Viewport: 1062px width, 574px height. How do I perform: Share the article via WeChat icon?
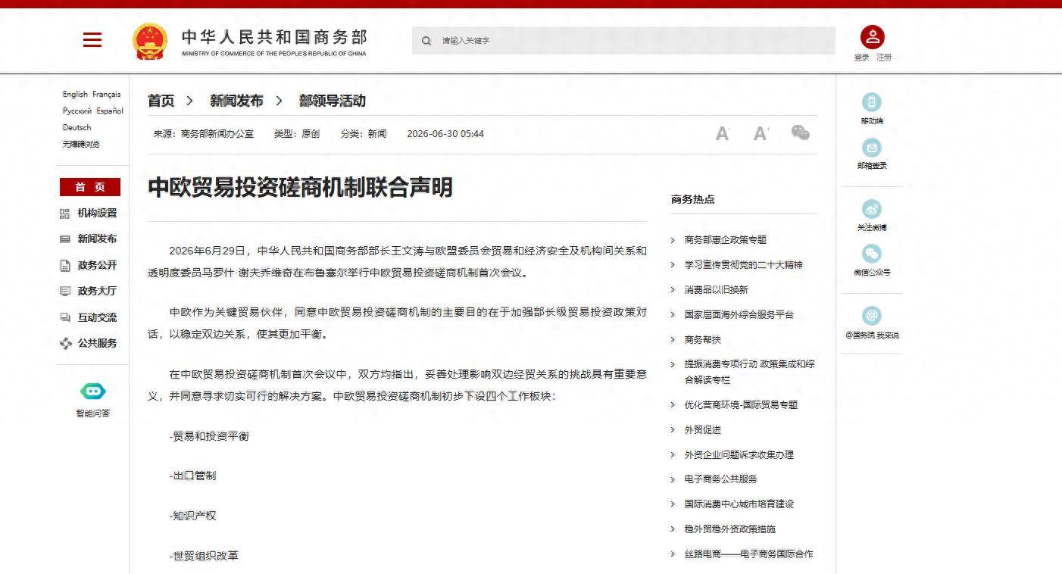pyautogui.click(x=800, y=133)
